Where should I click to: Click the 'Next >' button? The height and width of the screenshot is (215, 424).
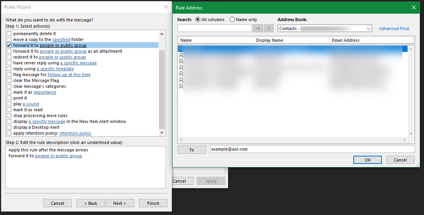(x=120, y=203)
